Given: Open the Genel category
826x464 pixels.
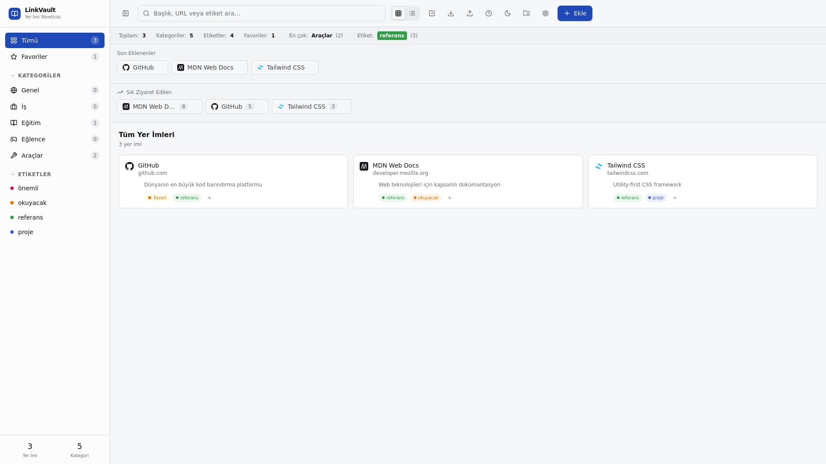Looking at the screenshot, I should (55, 90).
